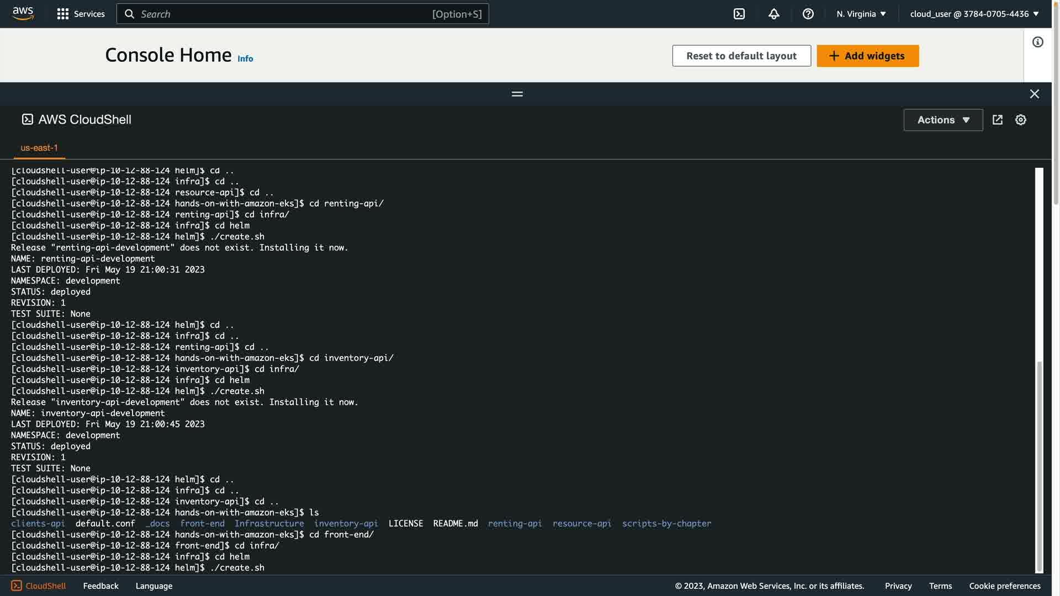
Task: Click the terminal vertical scrollbar
Action: [1039, 466]
